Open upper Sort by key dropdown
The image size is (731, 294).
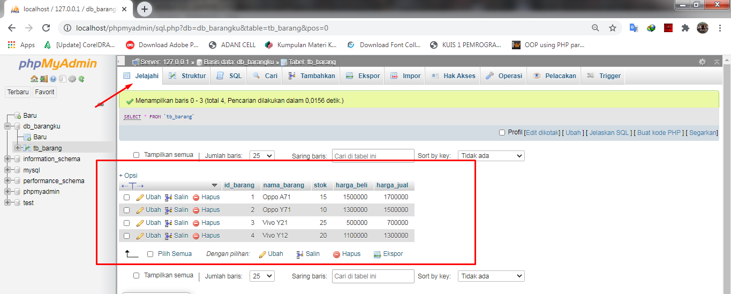pyautogui.click(x=491, y=156)
